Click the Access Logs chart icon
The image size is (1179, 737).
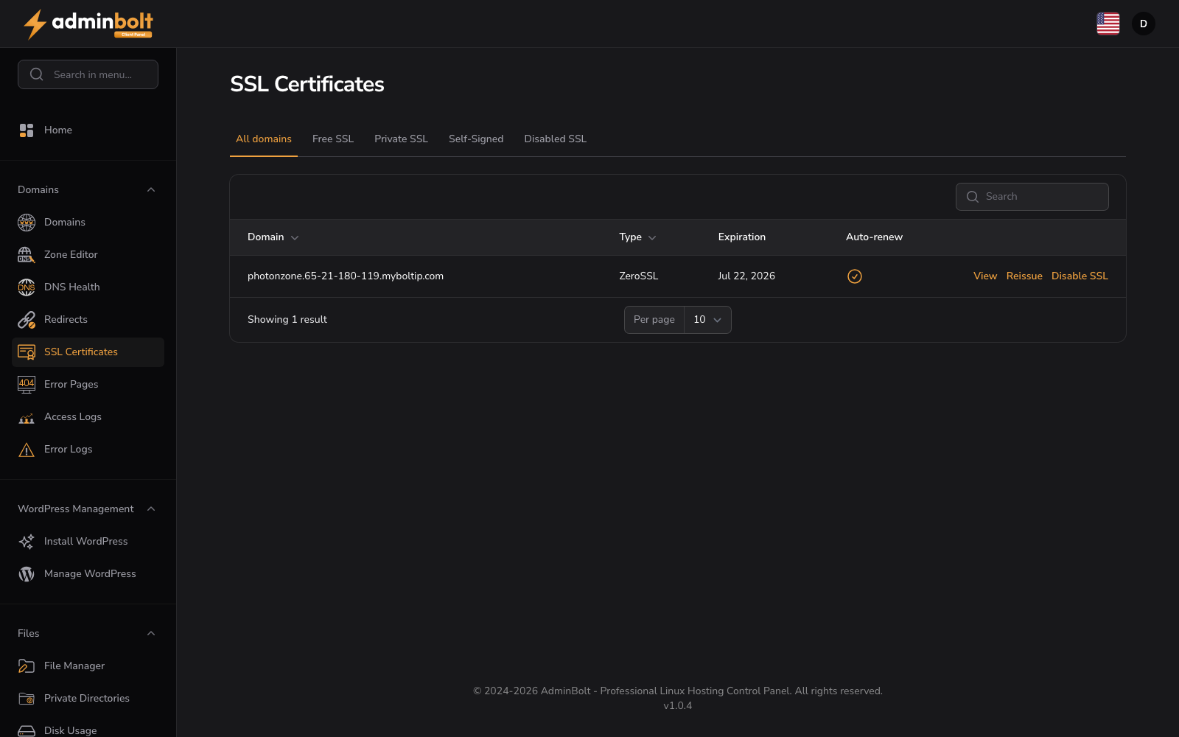coord(27,418)
